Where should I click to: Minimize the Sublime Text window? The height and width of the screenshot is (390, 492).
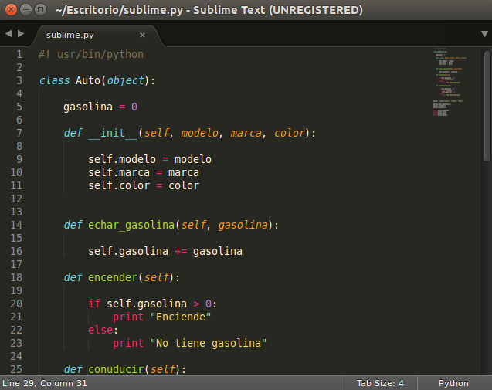25,10
